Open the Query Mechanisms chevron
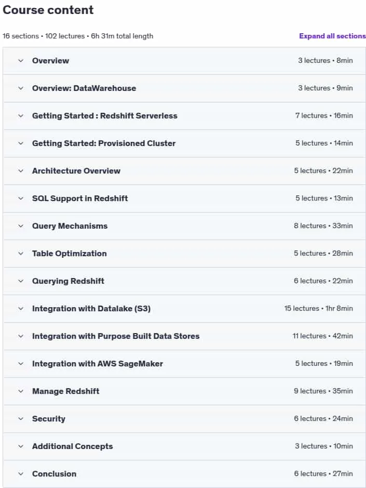 coord(21,226)
